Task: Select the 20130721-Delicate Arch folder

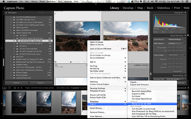Action: tap(29, 49)
